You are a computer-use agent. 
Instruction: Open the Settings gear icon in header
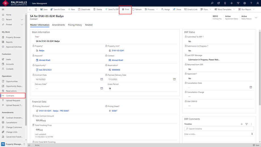(x=245, y=3)
